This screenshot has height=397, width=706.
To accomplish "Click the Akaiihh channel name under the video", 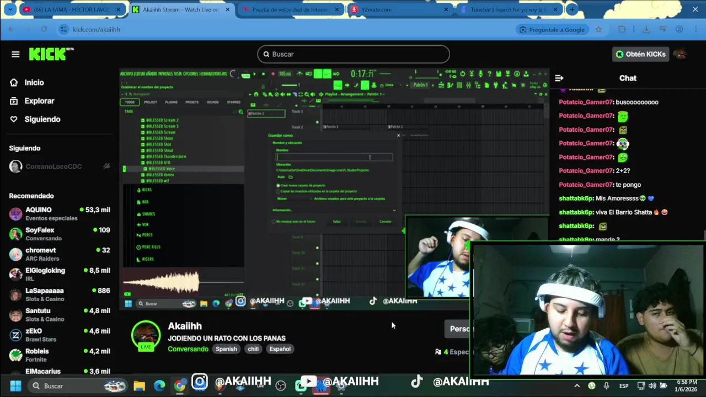I will (x=185, y=326).
